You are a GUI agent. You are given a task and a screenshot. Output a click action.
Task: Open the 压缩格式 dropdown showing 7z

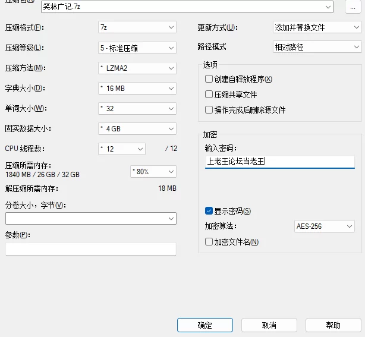137,27
